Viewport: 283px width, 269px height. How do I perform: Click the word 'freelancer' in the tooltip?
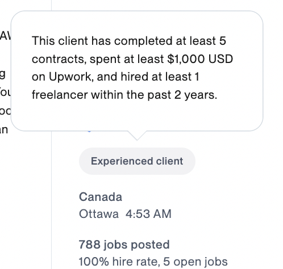(60, 95)
